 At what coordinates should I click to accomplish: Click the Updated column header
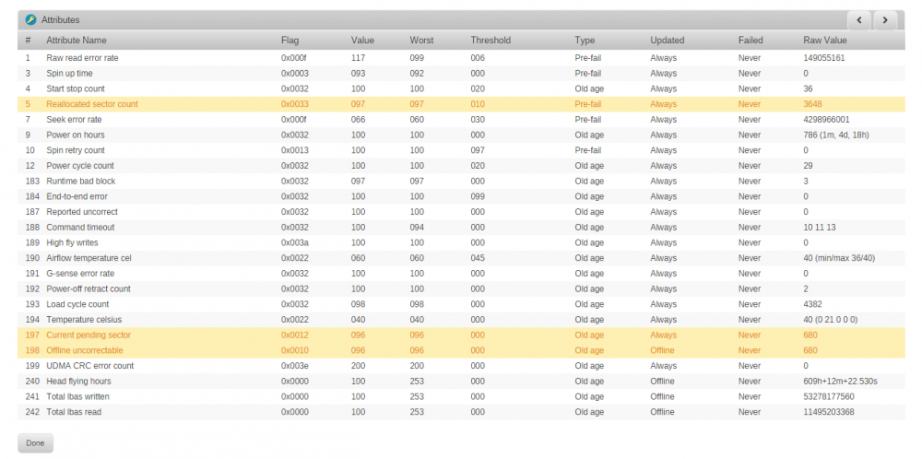[x=668, y=41]
